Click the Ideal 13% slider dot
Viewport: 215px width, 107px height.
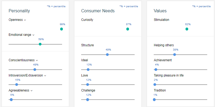[x=88, y=70]
